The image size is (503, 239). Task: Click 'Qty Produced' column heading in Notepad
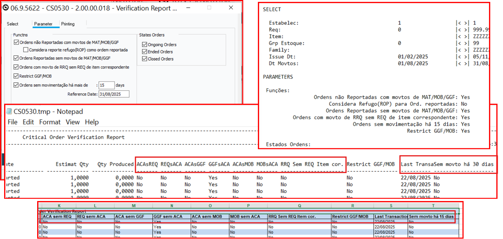pyautogui.click(x=116, y=164)
